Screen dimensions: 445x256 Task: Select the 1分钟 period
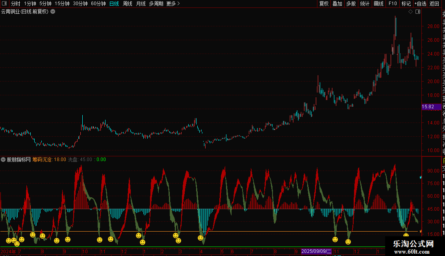click(30, 4)
